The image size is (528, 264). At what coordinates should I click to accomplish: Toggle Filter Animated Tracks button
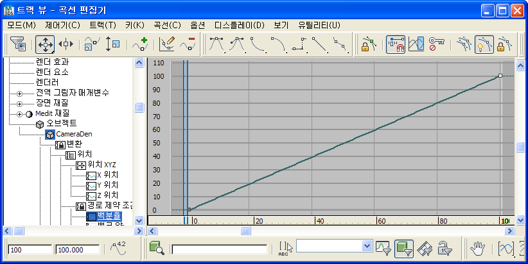pos(425,249)
